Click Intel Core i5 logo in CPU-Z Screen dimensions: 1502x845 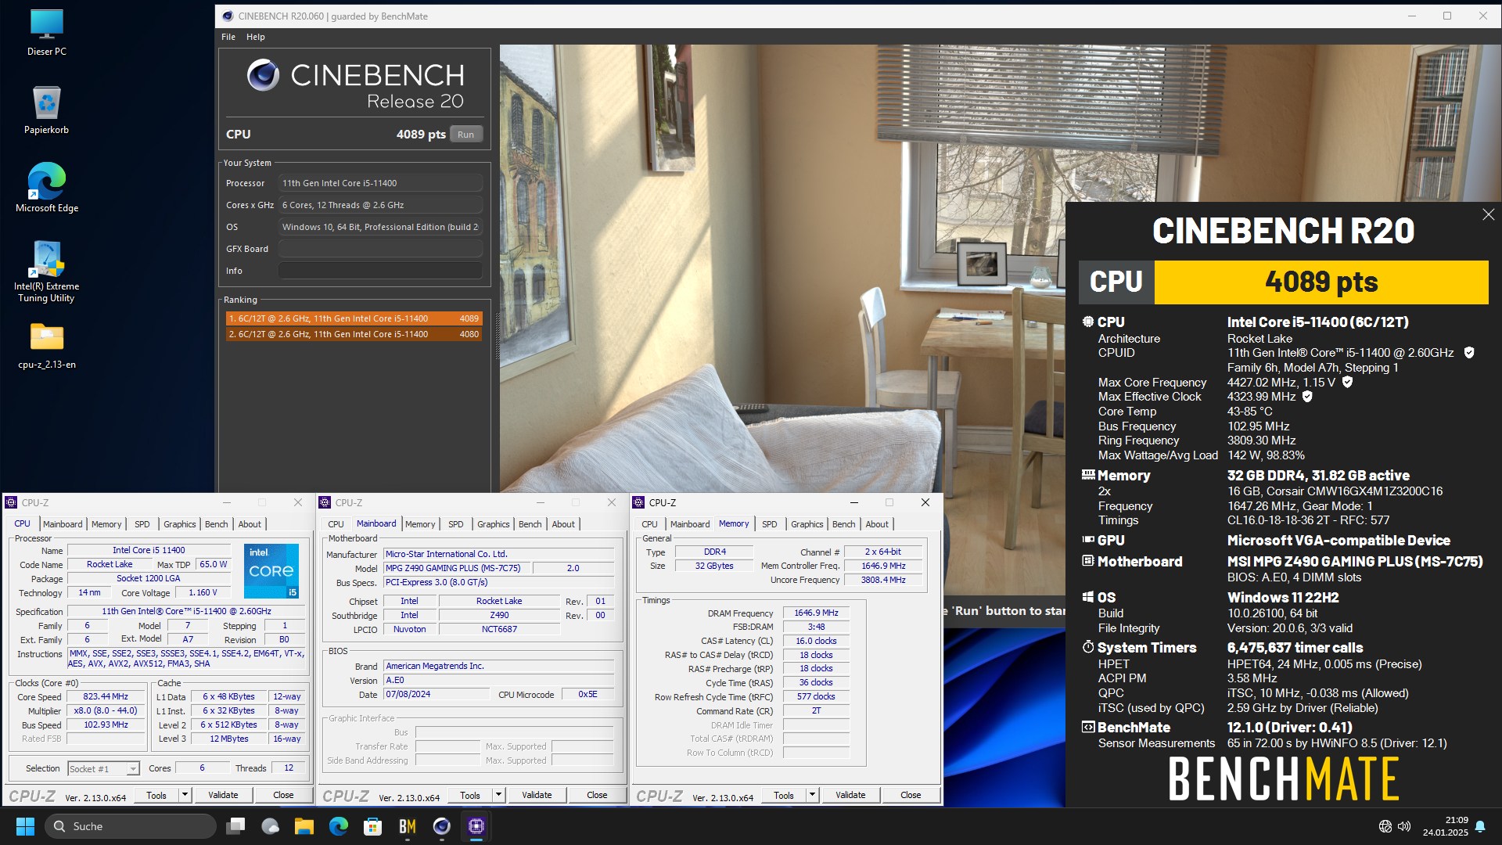[x=271, y=571]
